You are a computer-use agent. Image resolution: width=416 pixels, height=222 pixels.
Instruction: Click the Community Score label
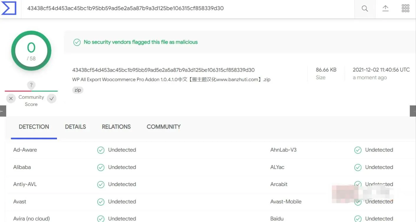(31, 101)
